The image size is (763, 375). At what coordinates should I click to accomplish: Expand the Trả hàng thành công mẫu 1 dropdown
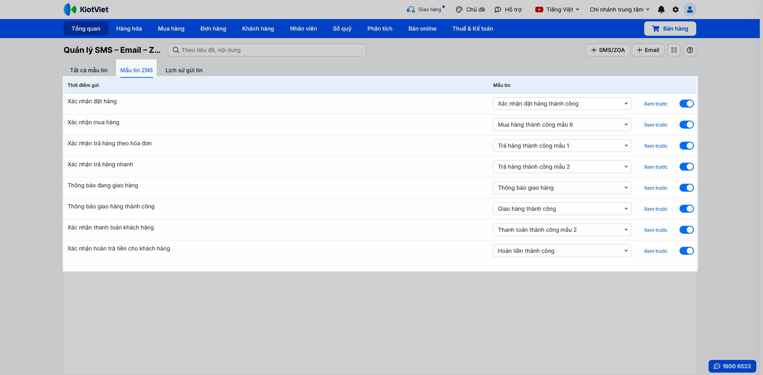(562, 146)
